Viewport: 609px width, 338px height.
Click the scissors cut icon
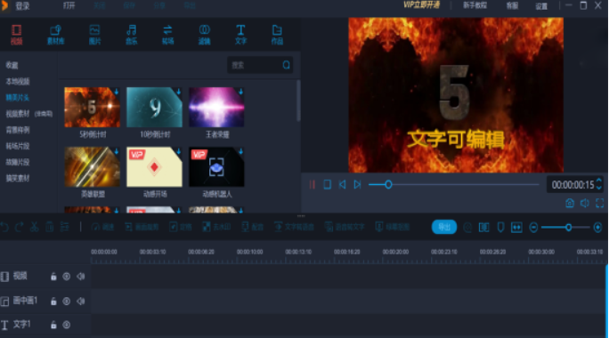34,227
